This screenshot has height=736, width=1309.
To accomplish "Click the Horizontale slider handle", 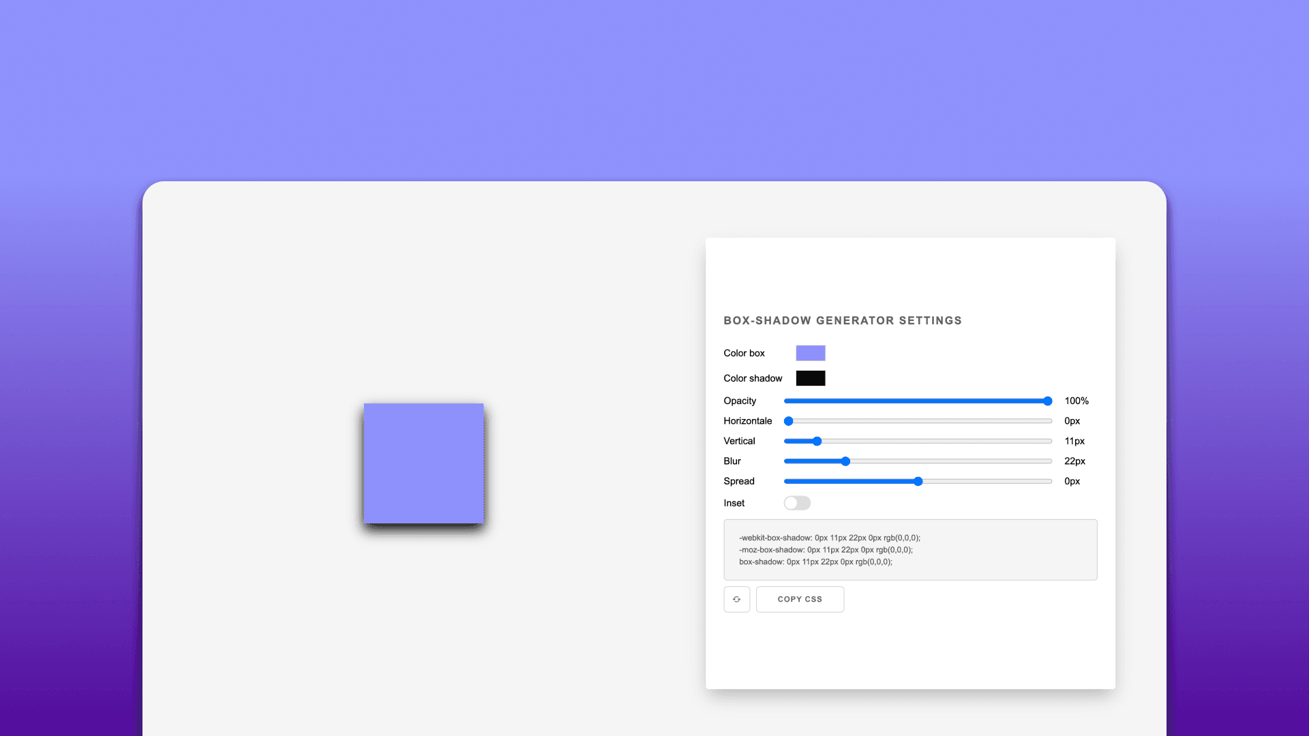I will [789, 421].
